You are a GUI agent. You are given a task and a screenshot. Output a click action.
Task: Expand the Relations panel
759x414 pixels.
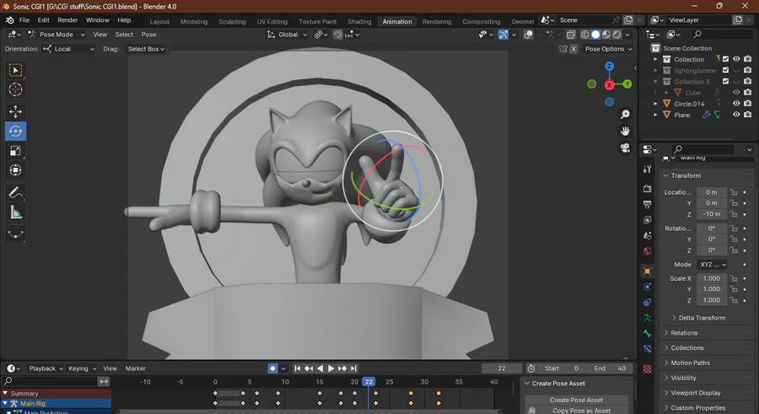[x=683, y=333]
